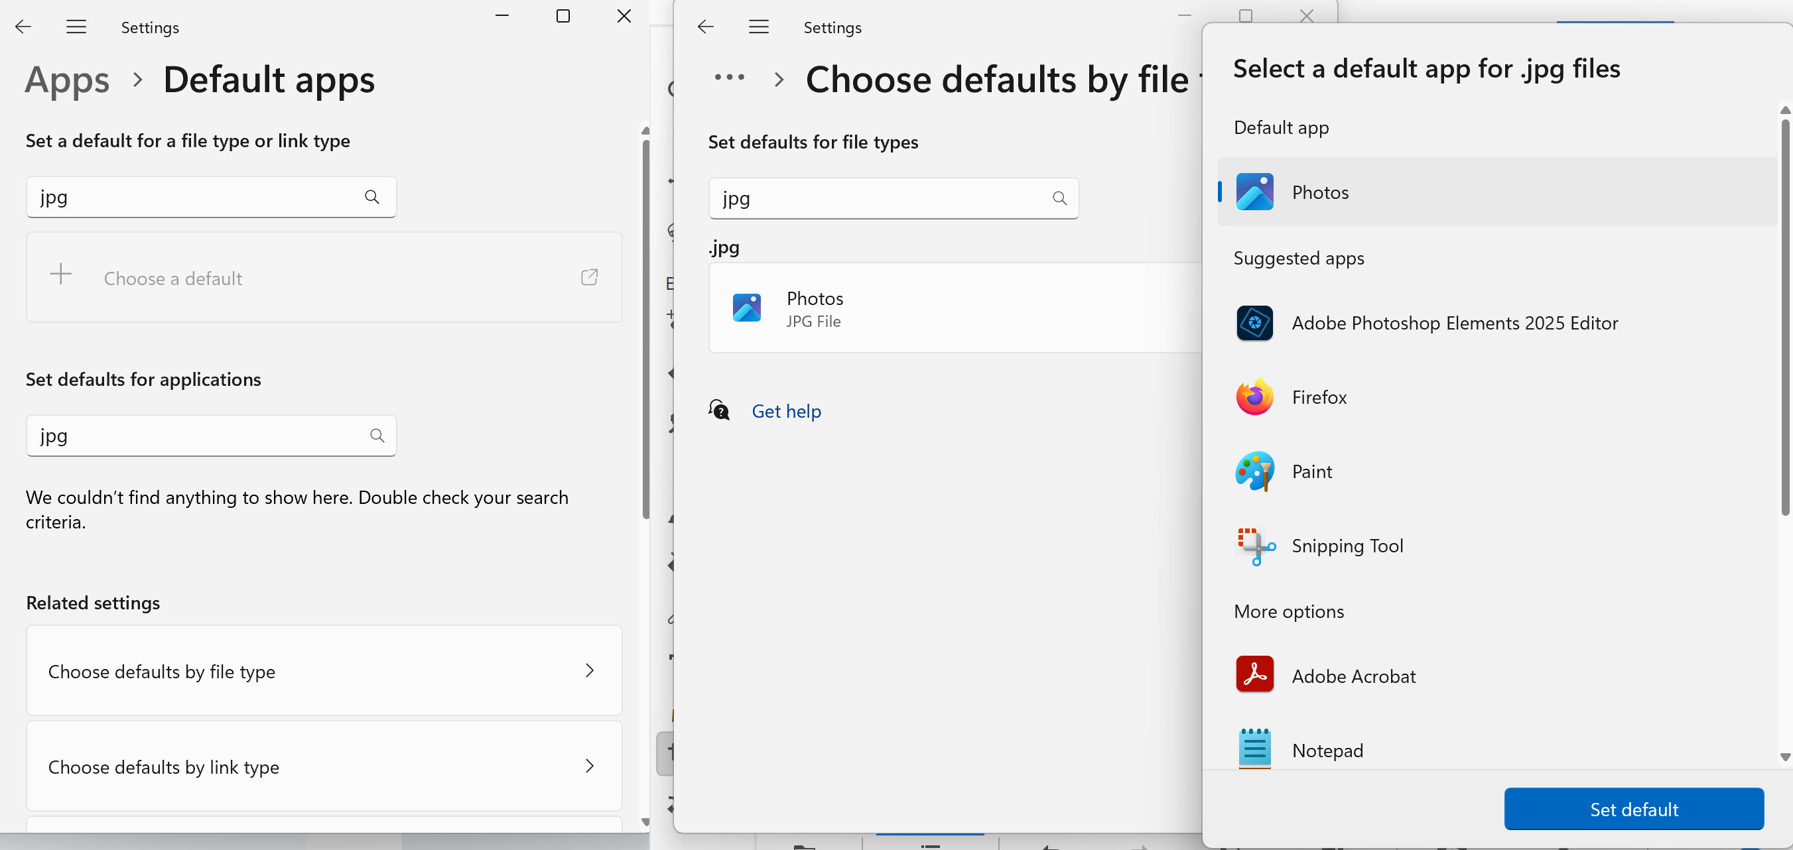Pick Paint from suggested apps

1311,471
